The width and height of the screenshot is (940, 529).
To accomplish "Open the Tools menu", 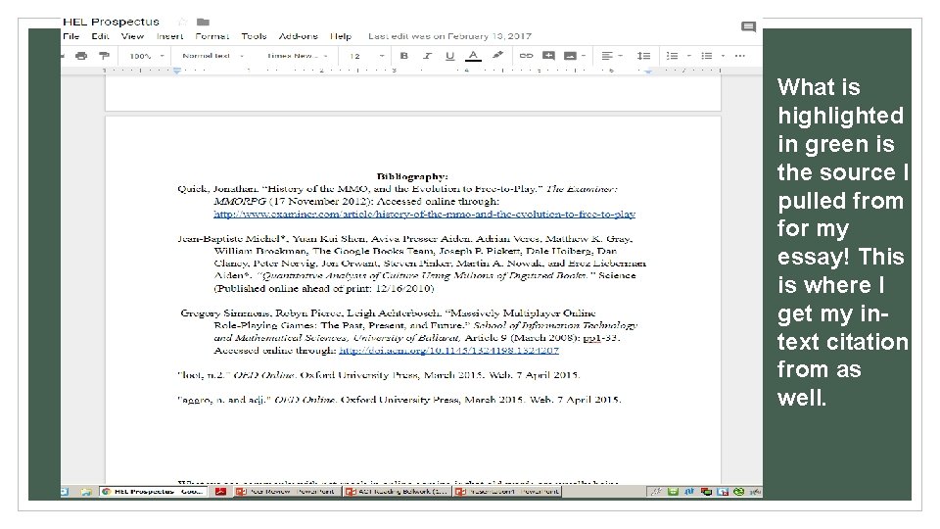I will (x=254, y=36).
